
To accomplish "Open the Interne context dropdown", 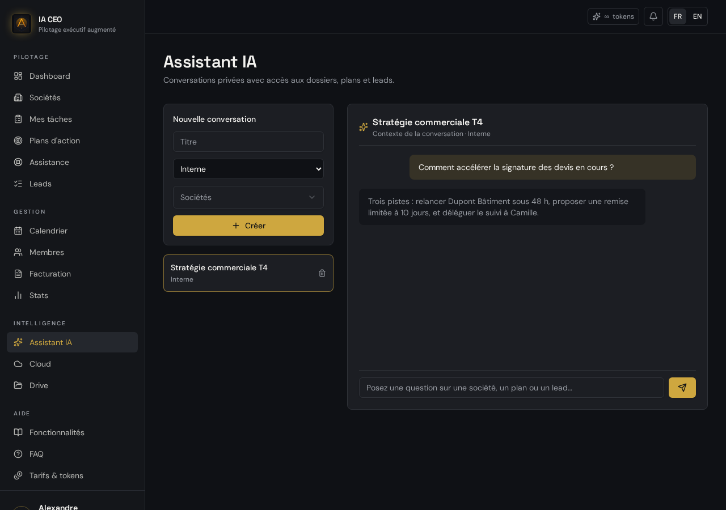I will click(248, 169).
